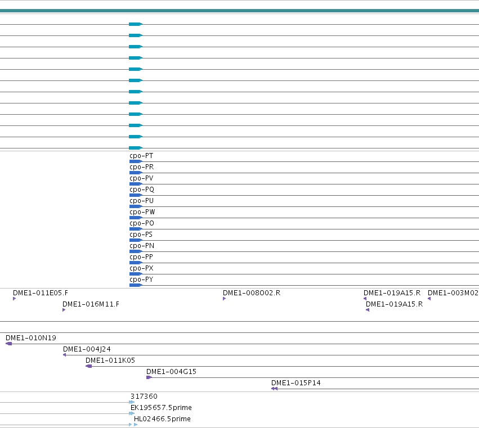
Task: Click the cpo-PV transcript label
Action: tap(141, 178)
